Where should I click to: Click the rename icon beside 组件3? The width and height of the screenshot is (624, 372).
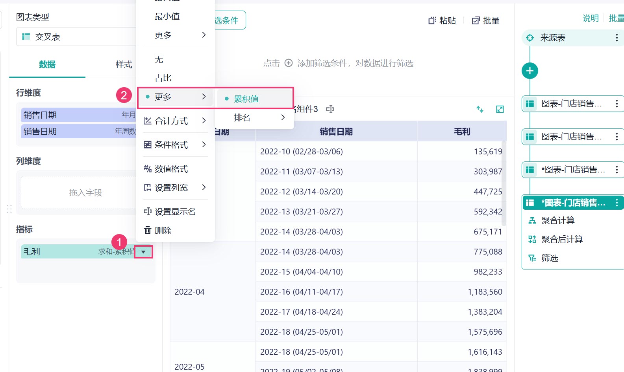[330, 109]
